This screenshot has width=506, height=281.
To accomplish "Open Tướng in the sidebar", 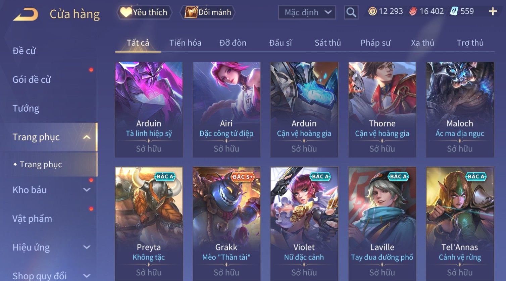I will coord(26,108).
